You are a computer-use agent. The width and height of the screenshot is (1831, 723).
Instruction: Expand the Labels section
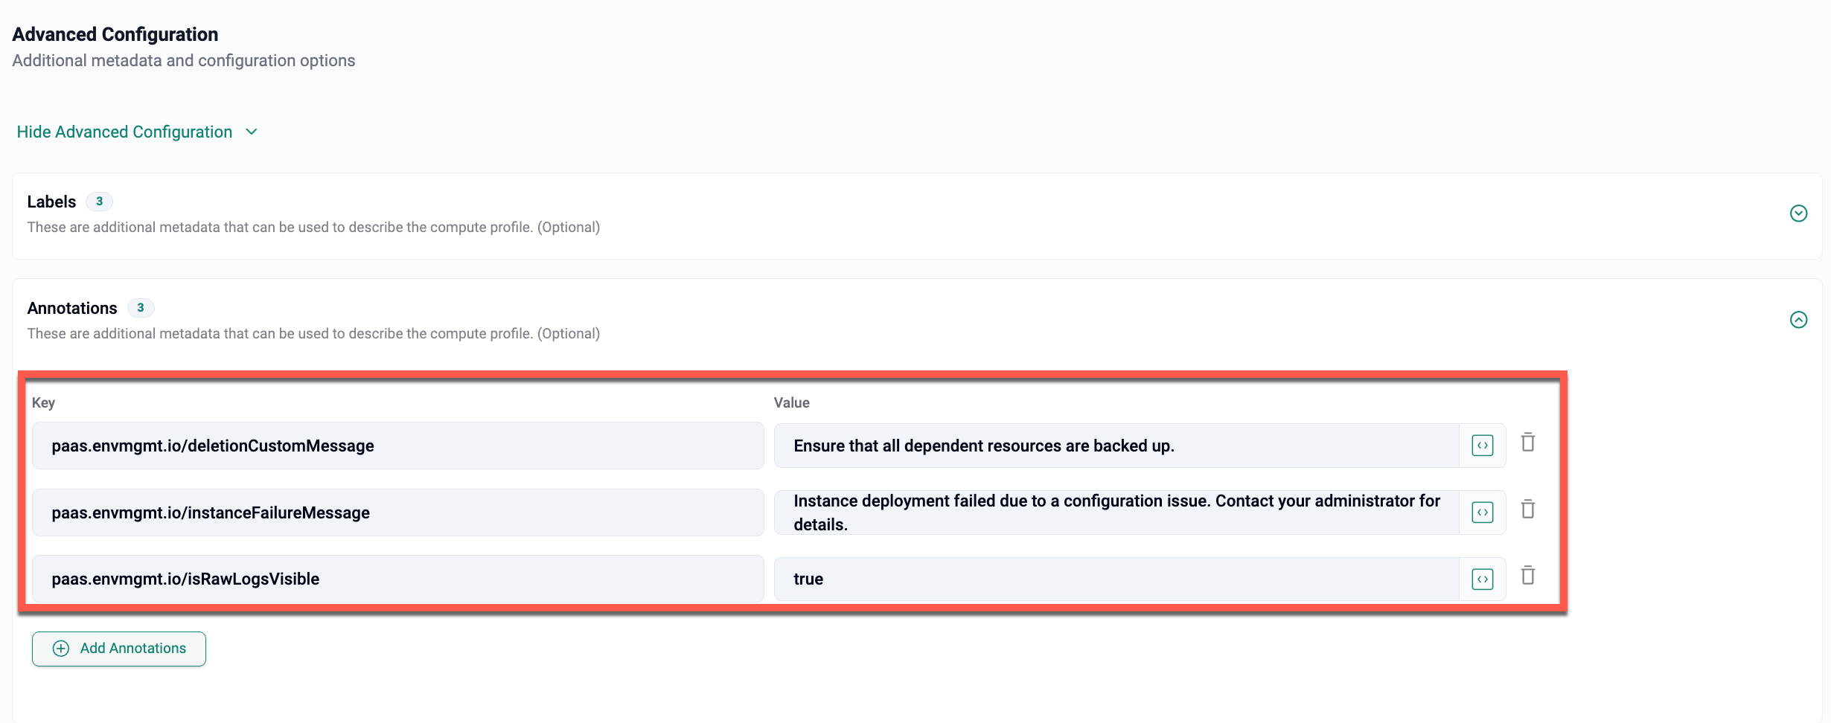click(x=1798, y=213)
